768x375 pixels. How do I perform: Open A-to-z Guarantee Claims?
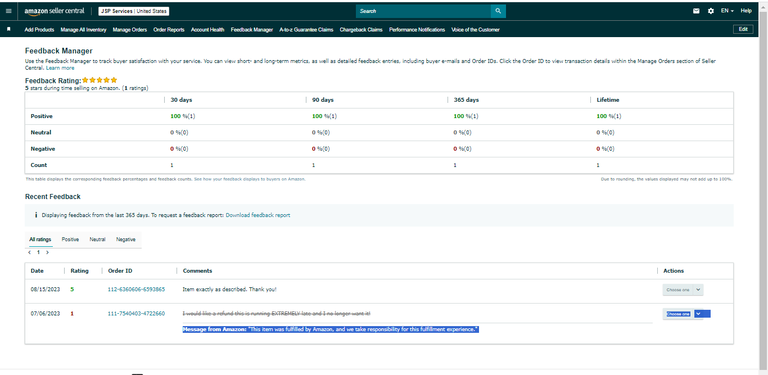(306, 30)
